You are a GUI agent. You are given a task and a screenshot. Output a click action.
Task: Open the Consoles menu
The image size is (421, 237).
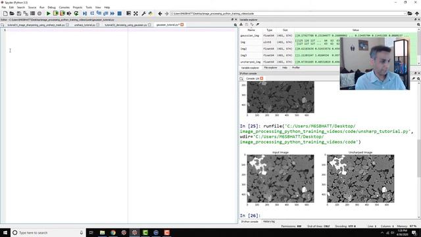point(64,7)
